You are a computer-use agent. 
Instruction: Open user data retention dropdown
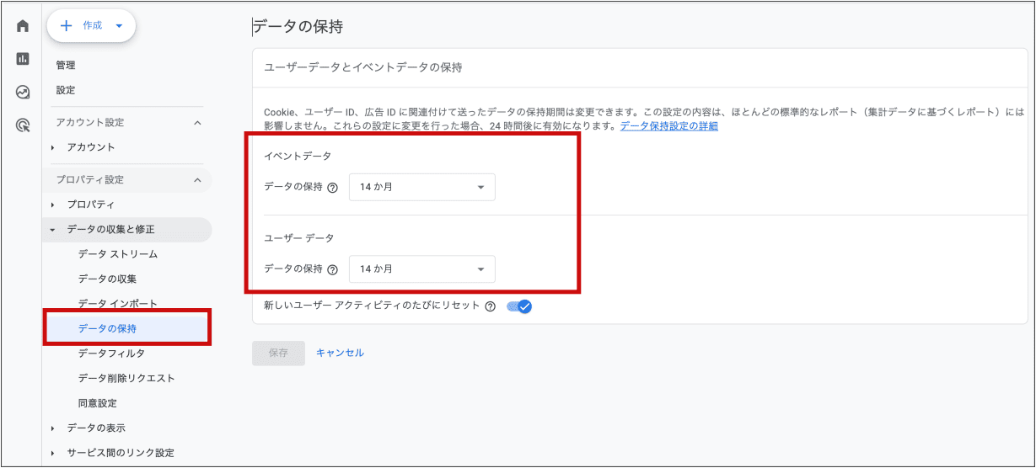pyautogui.click(x=422, y=269)
